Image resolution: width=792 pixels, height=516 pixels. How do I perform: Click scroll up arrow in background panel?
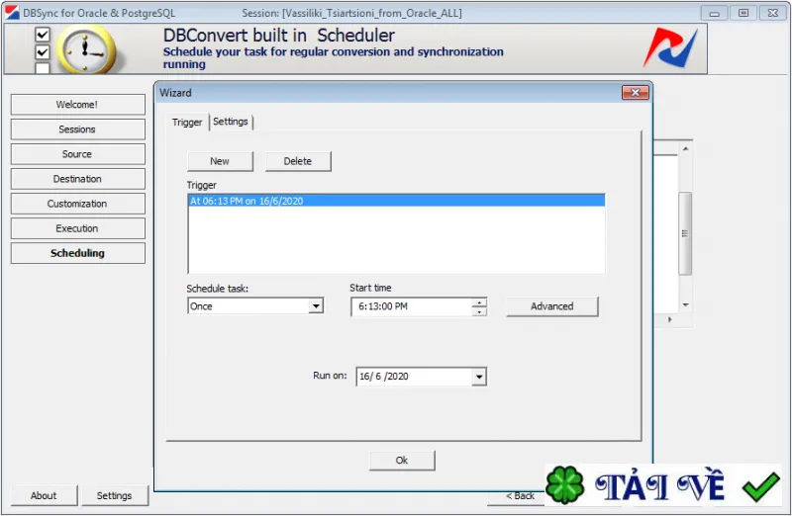[685, 149]
